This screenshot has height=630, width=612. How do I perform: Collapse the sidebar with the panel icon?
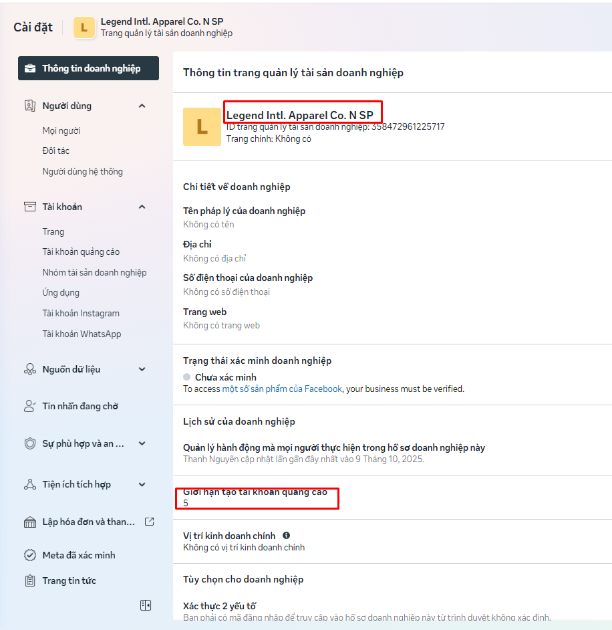146,605
